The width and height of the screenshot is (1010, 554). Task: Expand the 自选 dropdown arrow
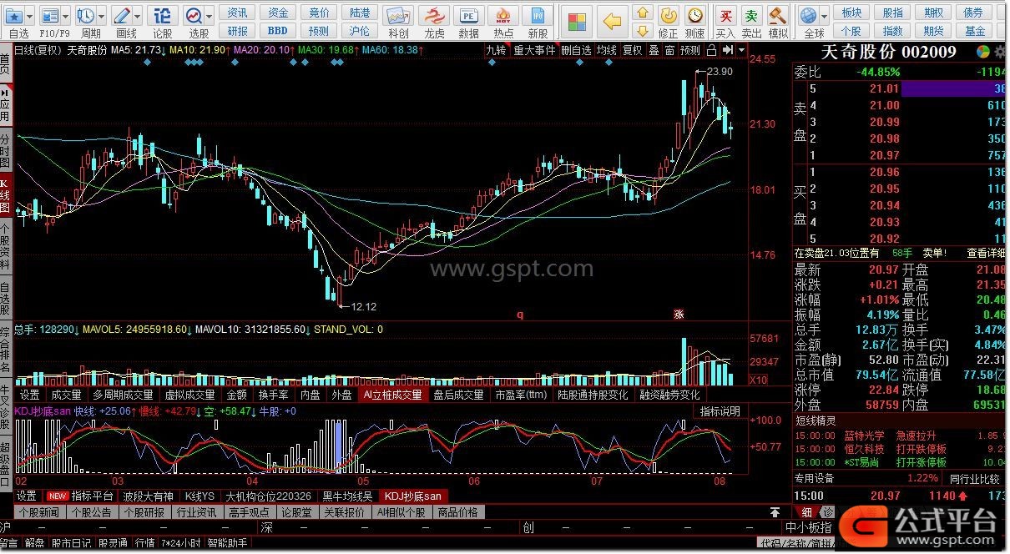point(31,16)
